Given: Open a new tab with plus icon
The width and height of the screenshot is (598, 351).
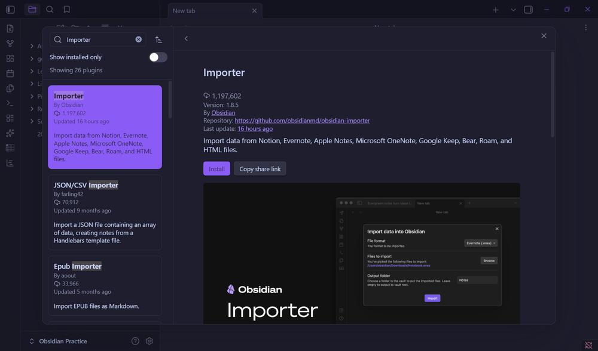Looking at the screenshot, I should click(495, 10).
